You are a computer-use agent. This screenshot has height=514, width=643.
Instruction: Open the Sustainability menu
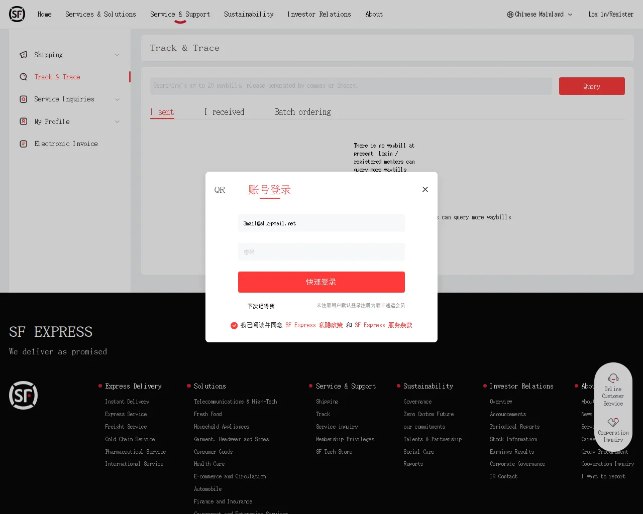coord(249,15)
